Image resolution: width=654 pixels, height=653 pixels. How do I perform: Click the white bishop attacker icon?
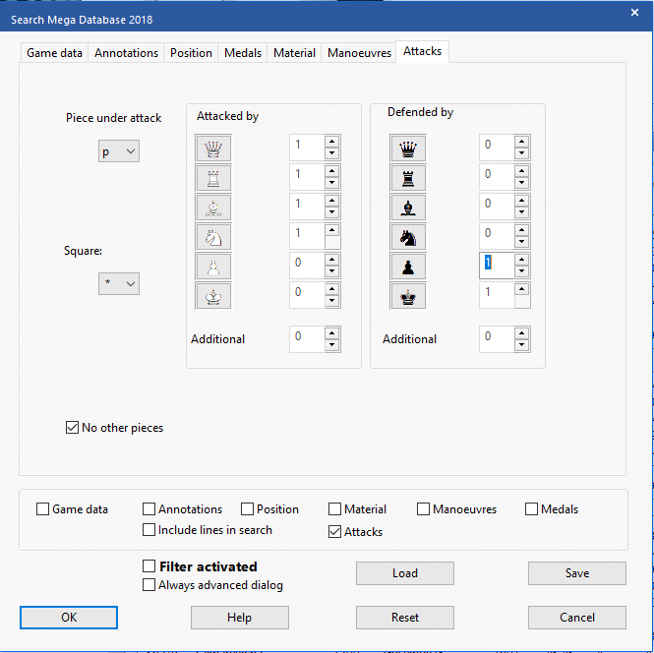click(213, 208)
